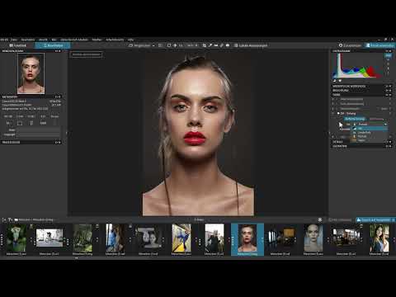Select the Red-eye tool

tap(228, 45)
